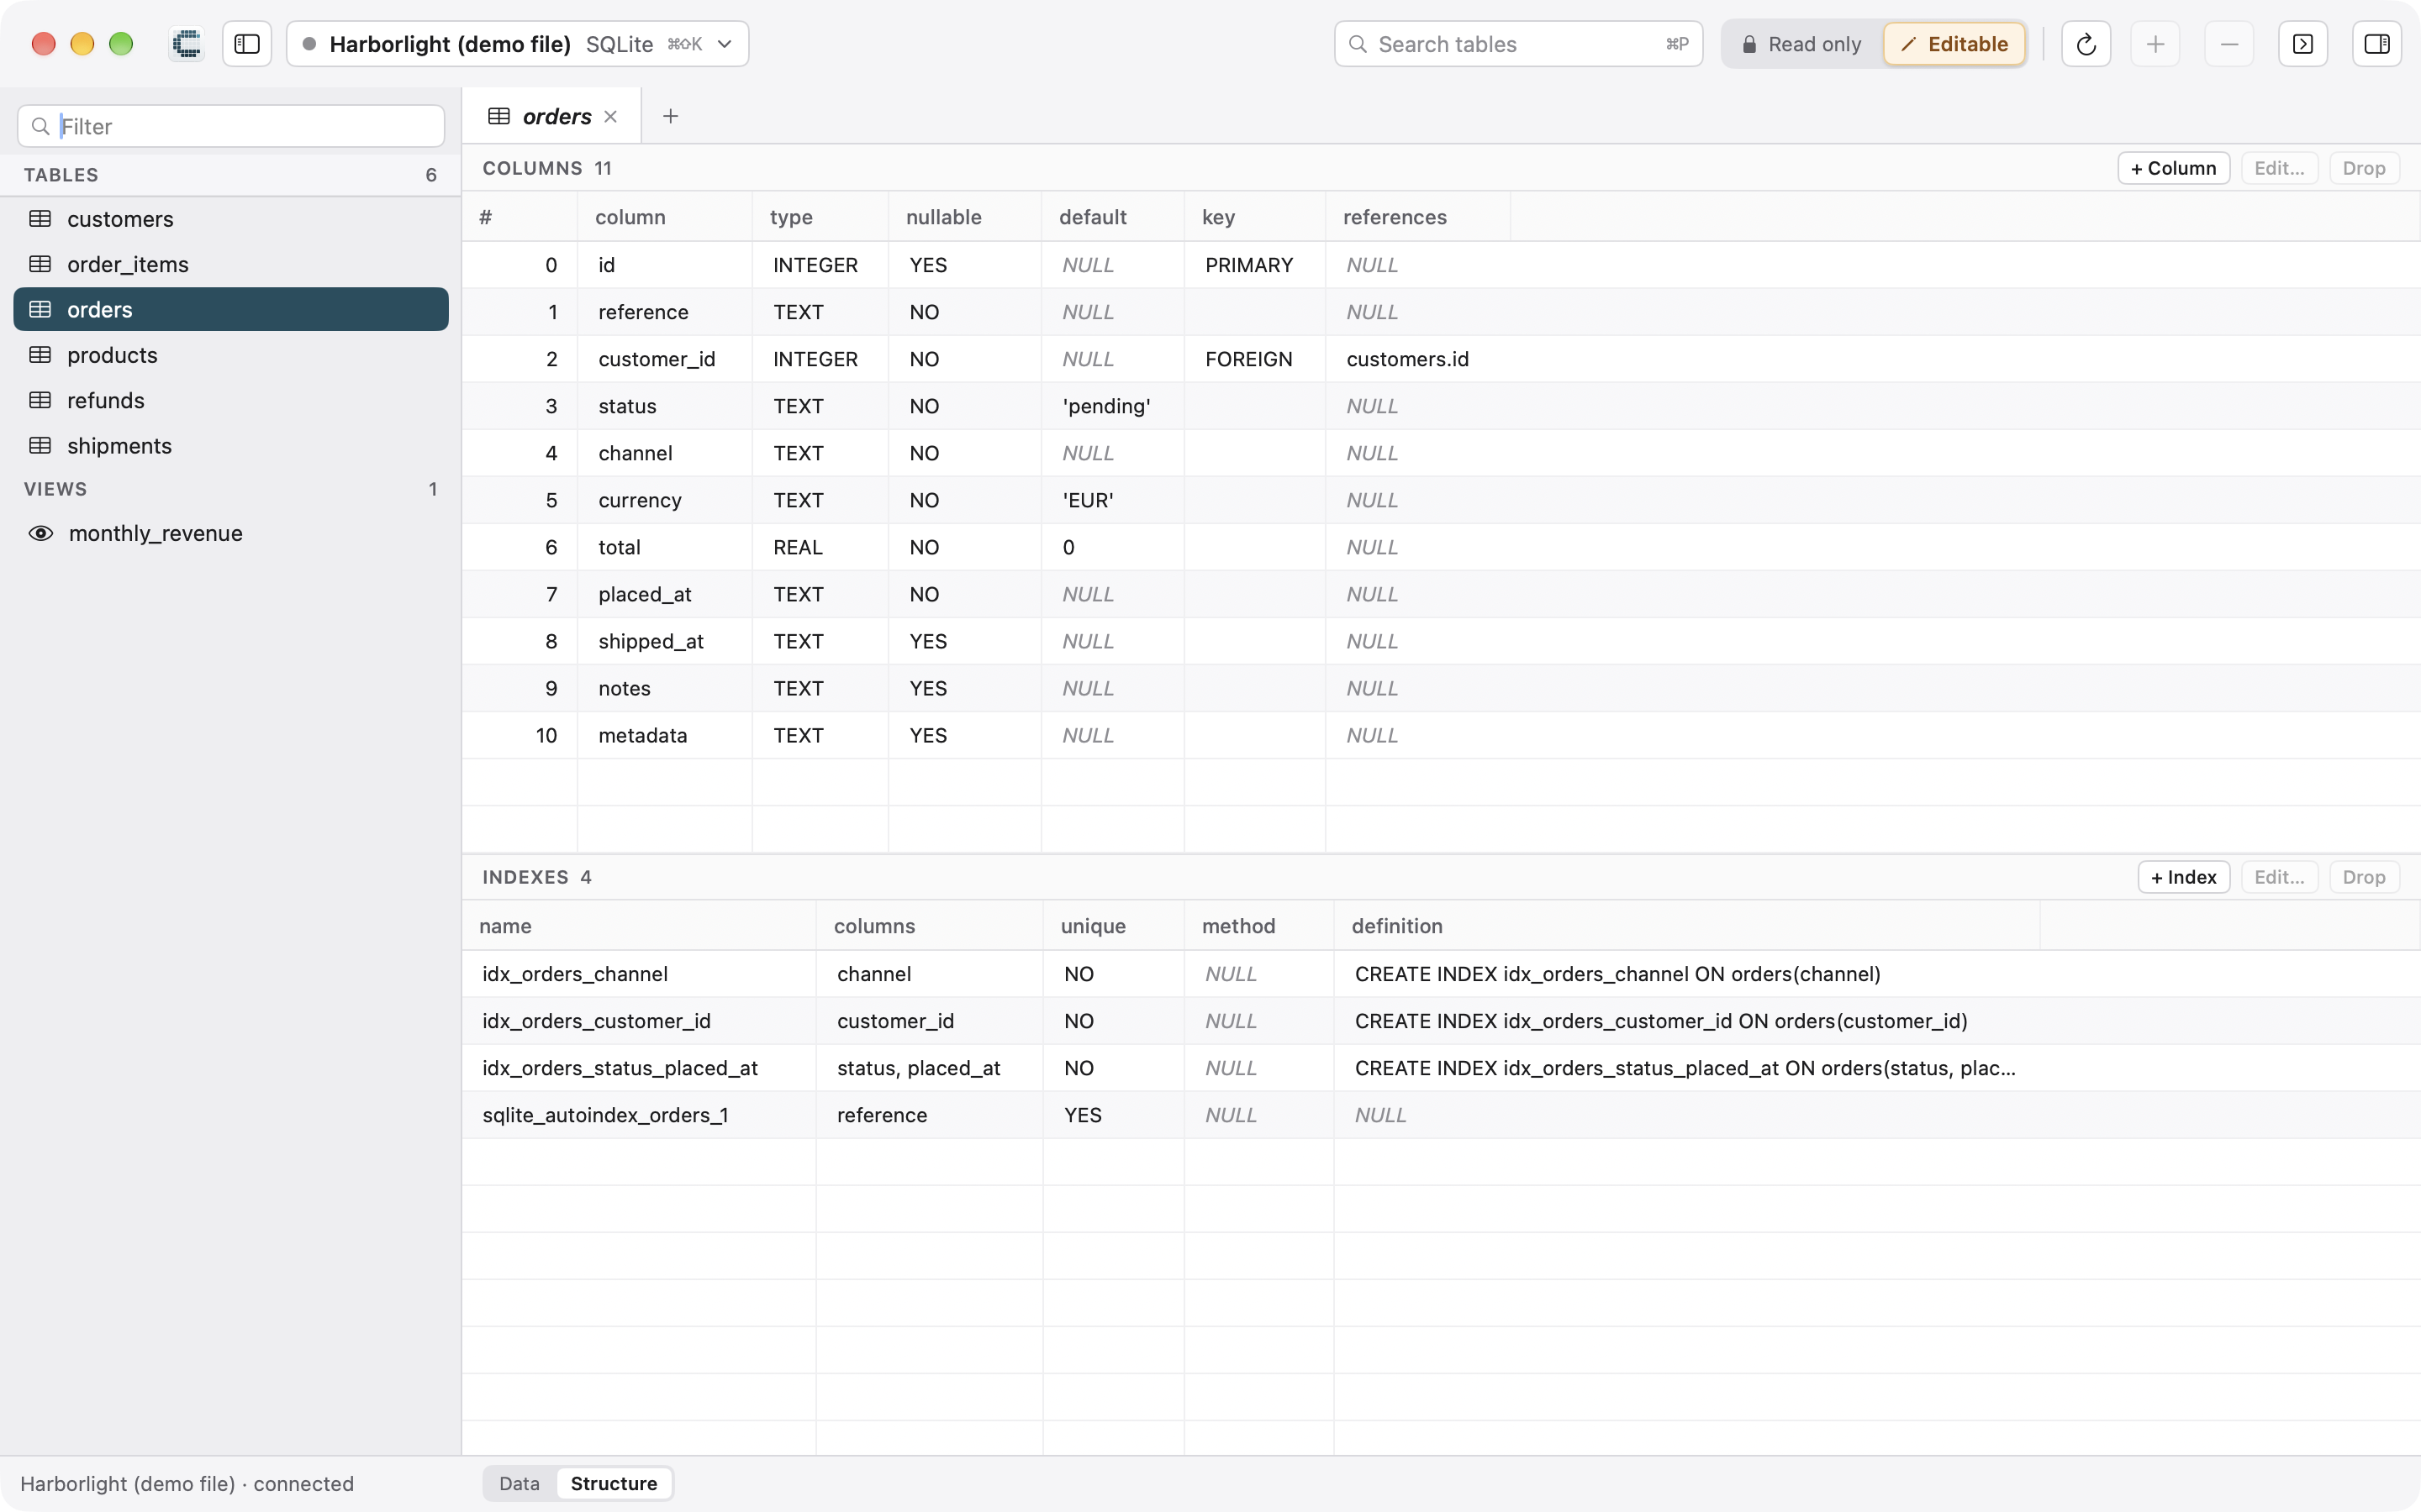Click the Search tables field
This screenshot has height=1512, width=2421.
coord(1517,44)
